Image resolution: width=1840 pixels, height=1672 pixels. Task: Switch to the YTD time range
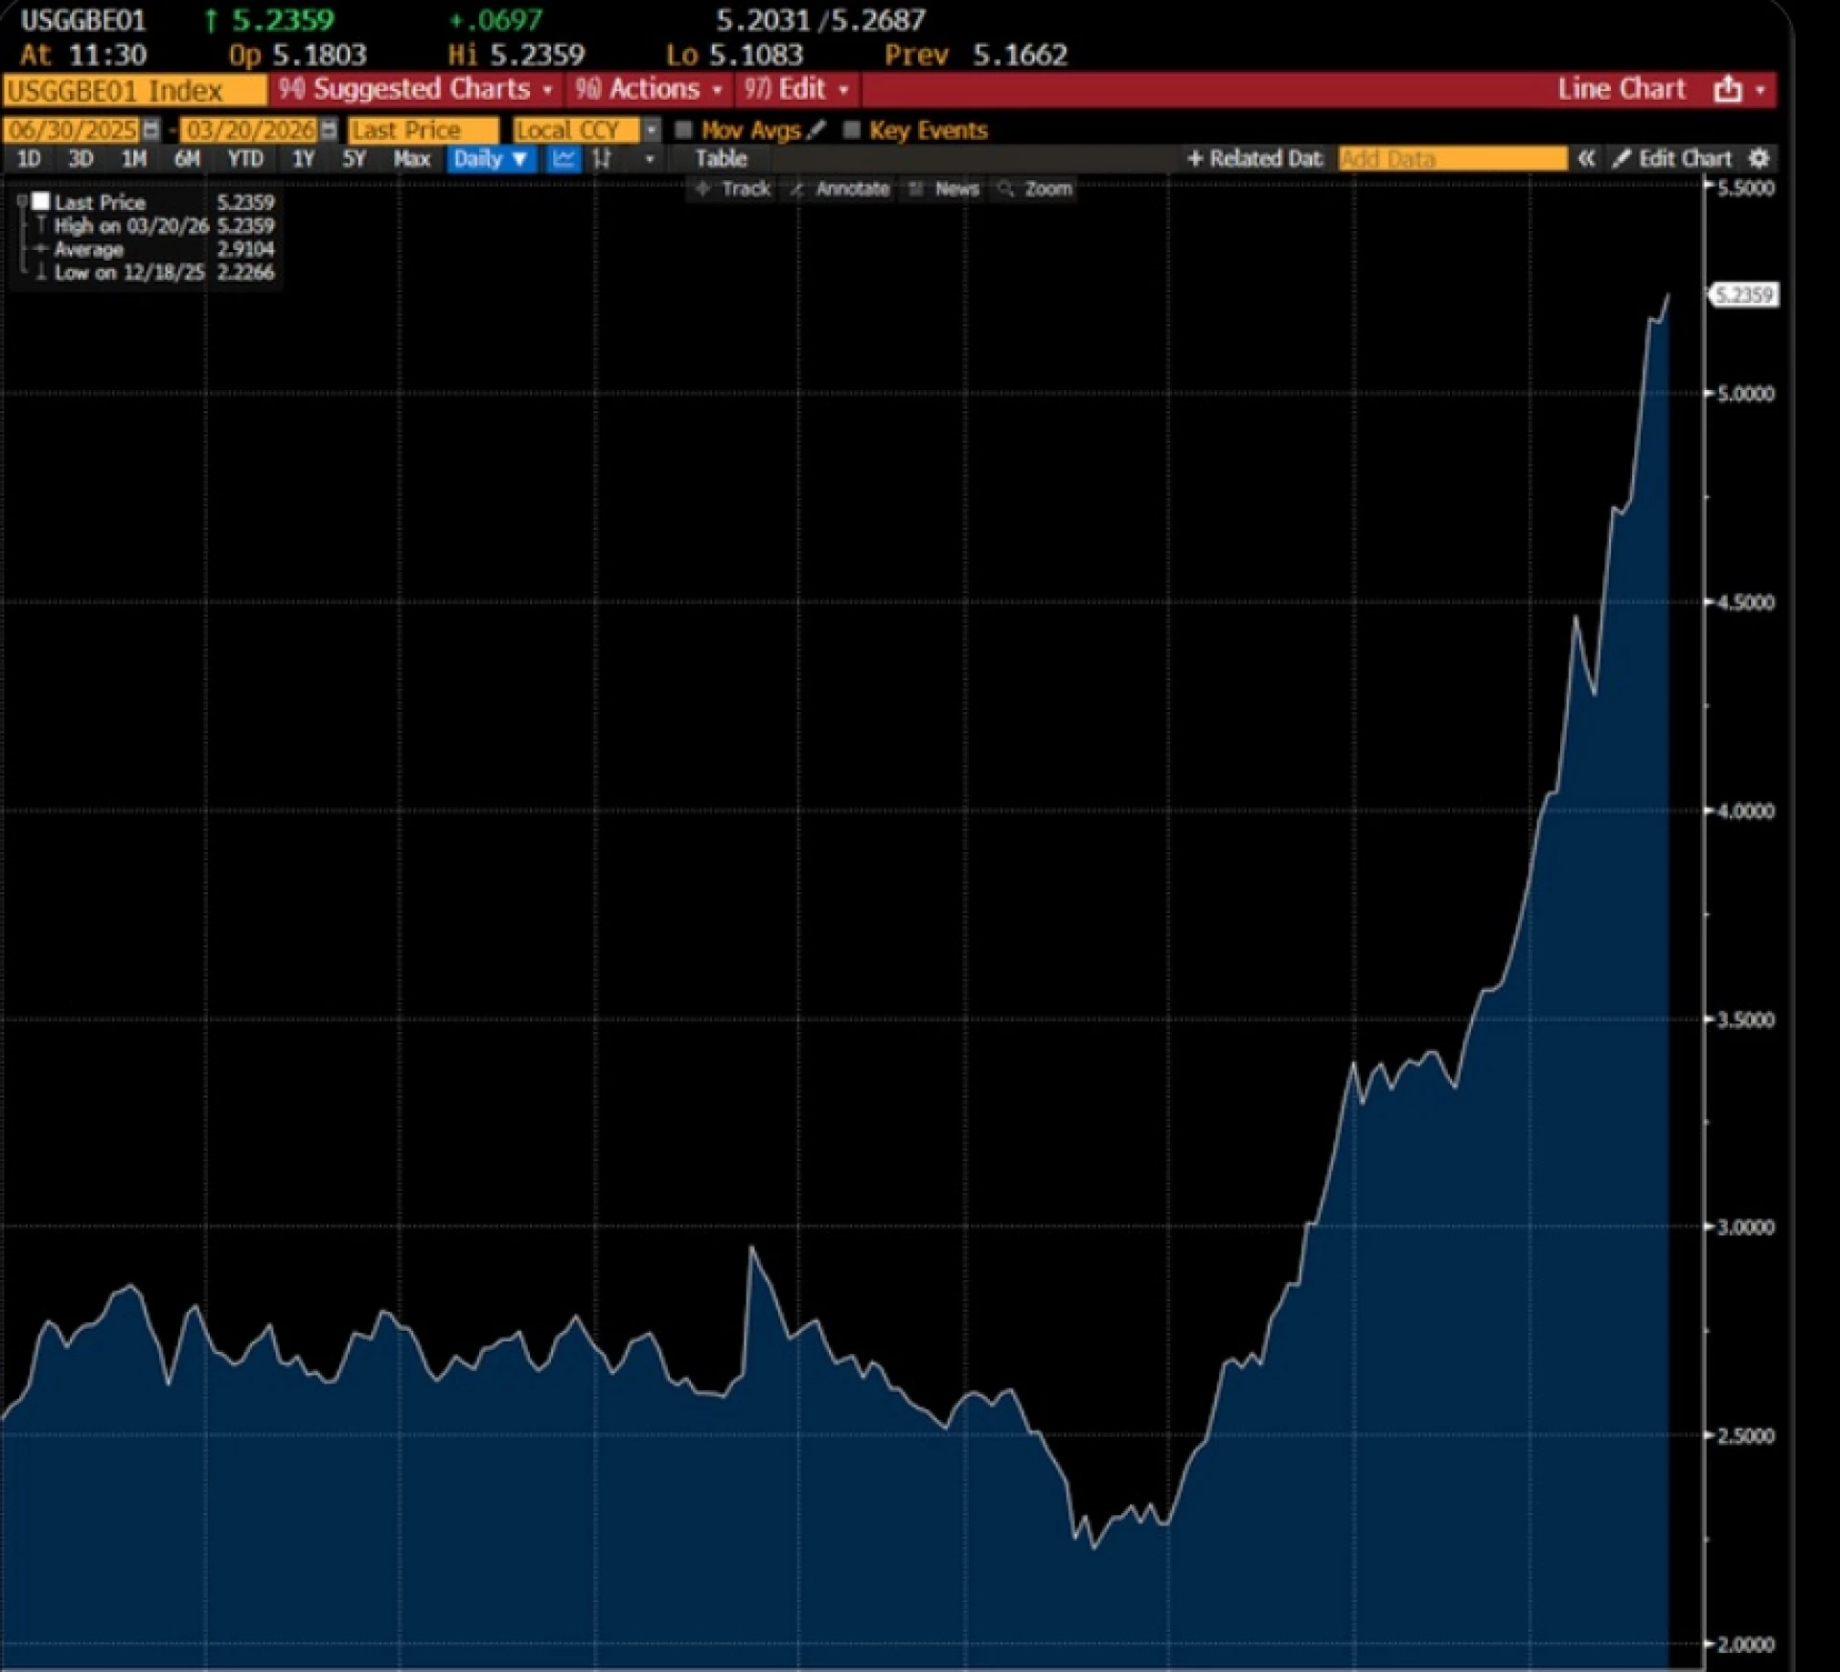tap(245, 159)
